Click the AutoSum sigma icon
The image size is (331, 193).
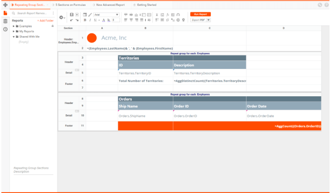point(157,15)
